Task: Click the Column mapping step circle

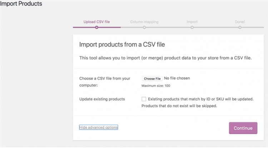Action: (144, 27)
